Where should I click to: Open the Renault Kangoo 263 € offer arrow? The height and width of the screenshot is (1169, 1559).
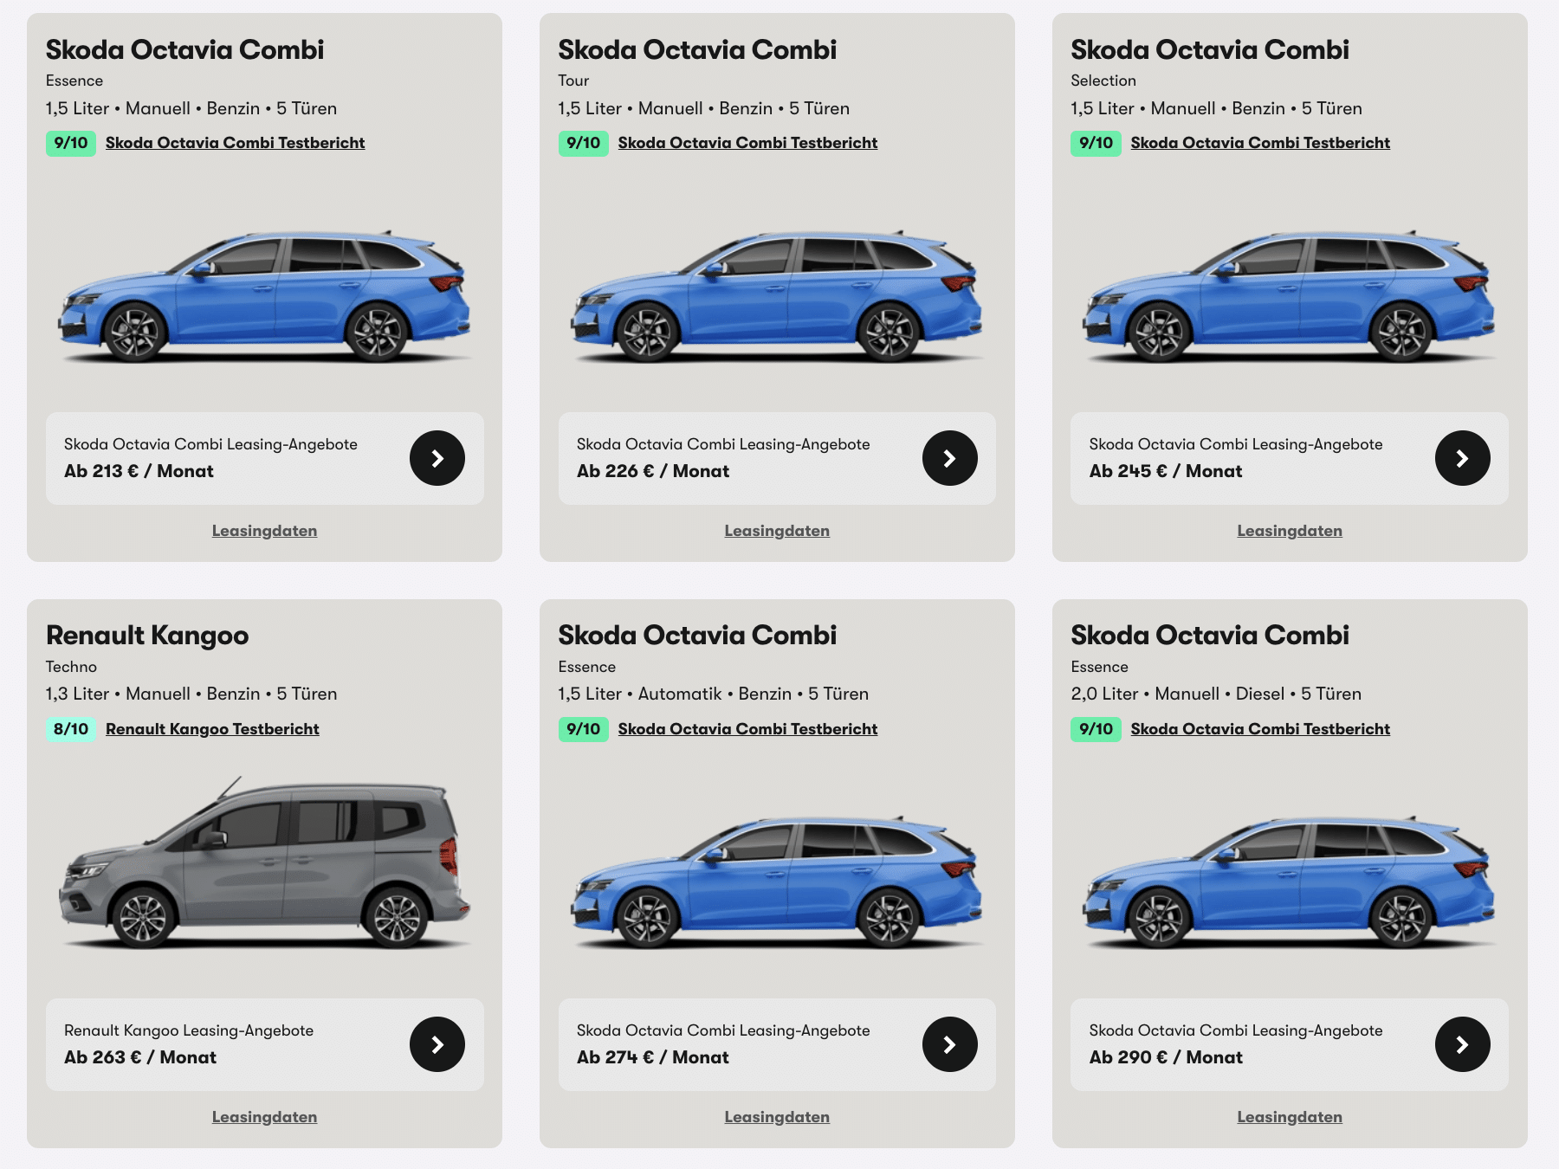click(x=437, y=1044)
